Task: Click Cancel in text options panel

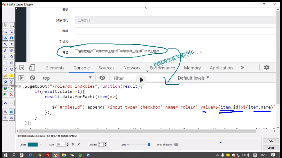Action: click(x=271, y=148)
